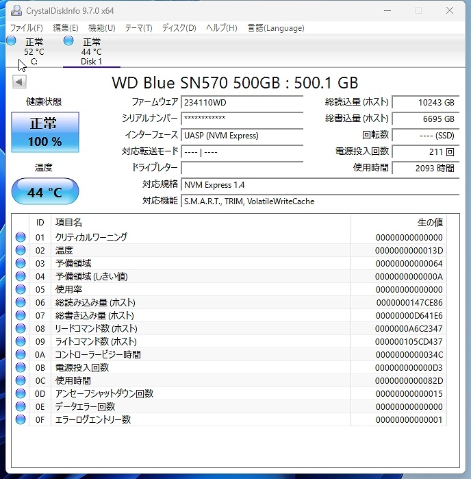Viewport: 471px width, 479px height.
Task: Click status icon for ID 03 予備領域 row
Action: click(x=21, y=263)
